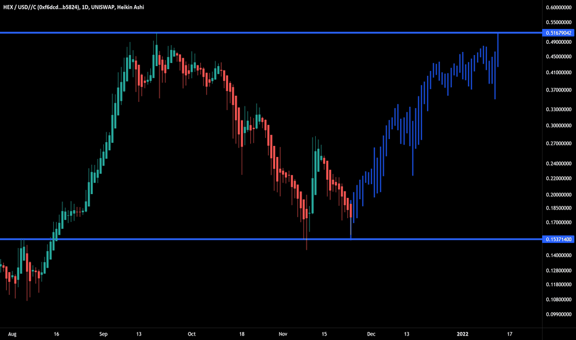
Task: Click the Dec label on time axis
Action: (371, 334)
